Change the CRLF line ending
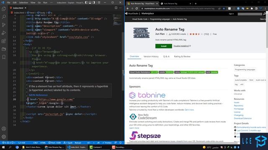This screenshot has width=268, height=150. (35, 142)
